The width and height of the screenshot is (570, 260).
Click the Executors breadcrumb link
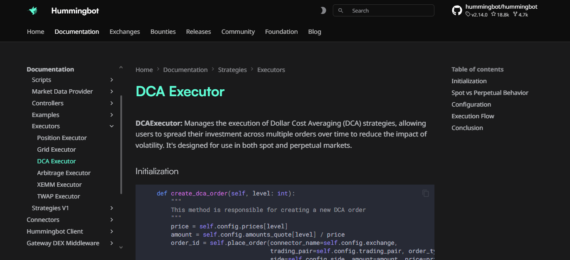click(271, 70)
